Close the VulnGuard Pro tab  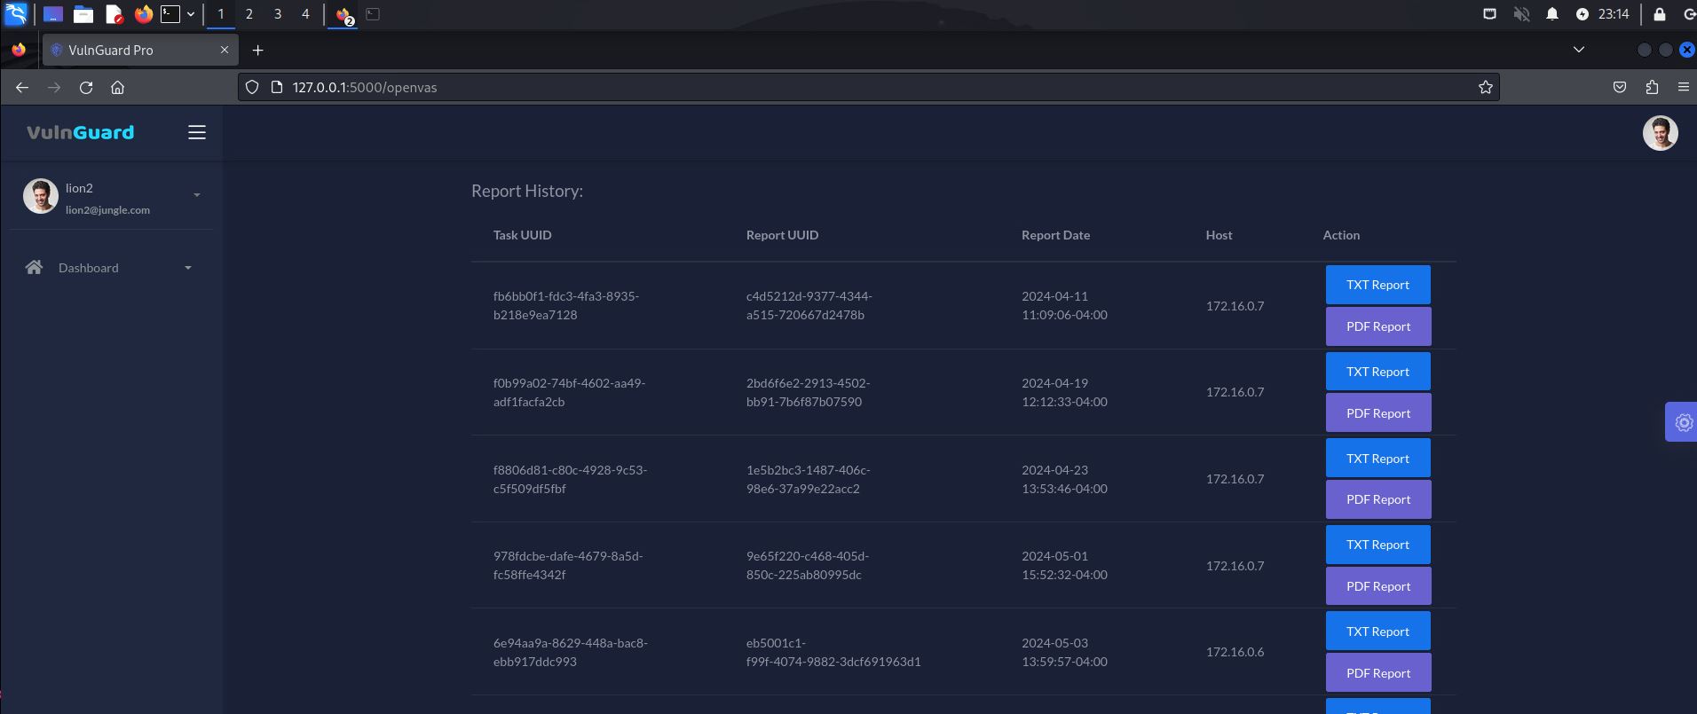coord(225,50)
